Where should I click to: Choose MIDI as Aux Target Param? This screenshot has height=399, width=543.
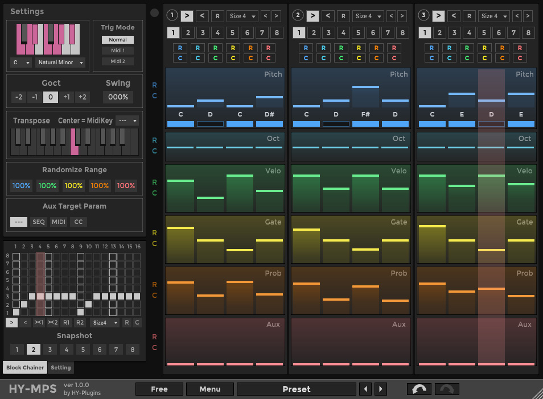point(59,222)
